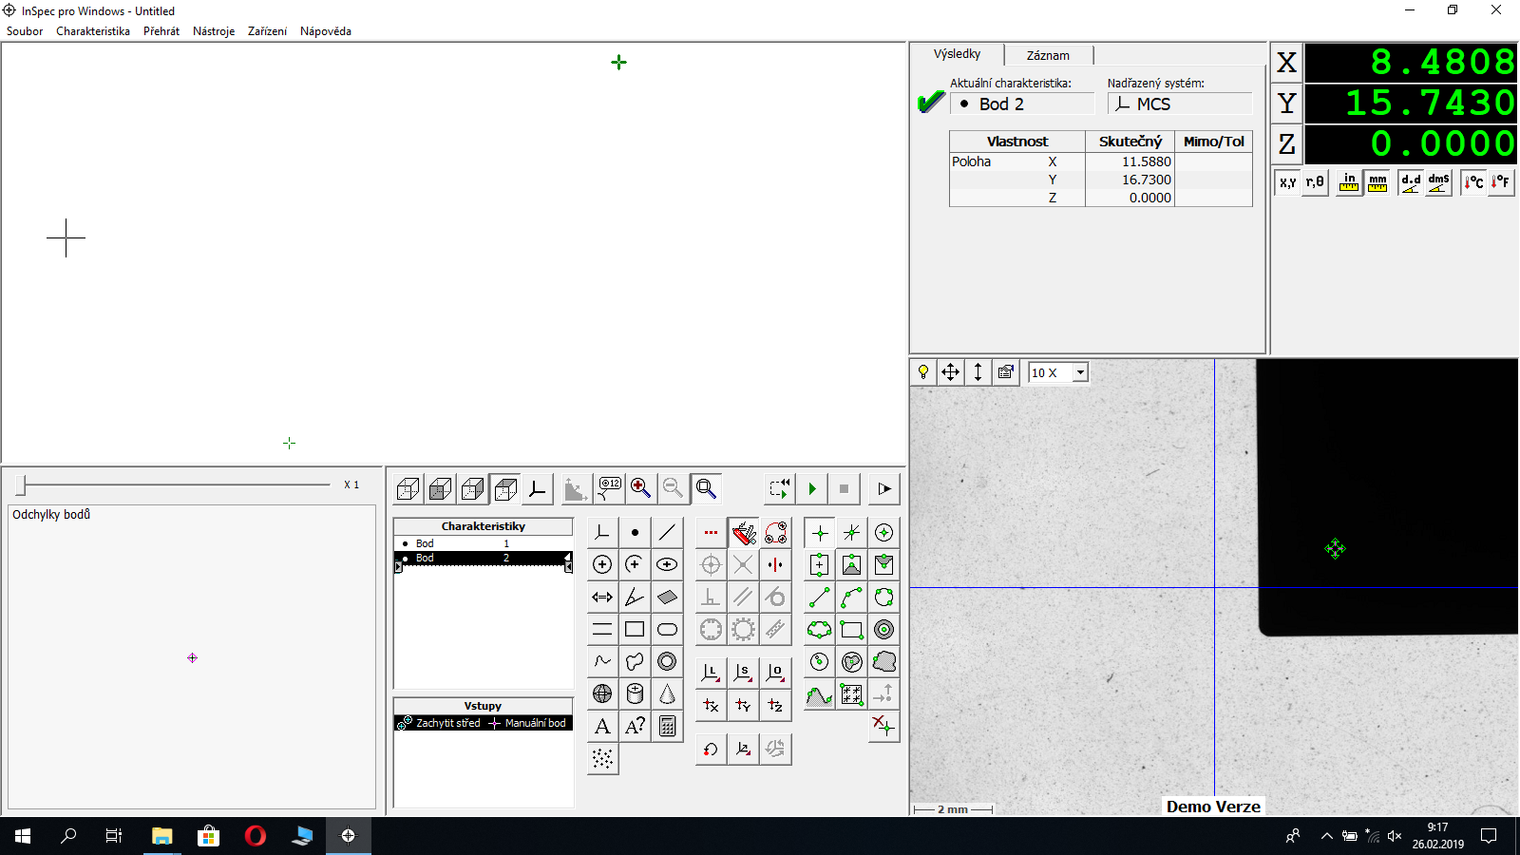1520x855 pixels.
Task: Click the light bulb illumination icon
Action: 923,372
